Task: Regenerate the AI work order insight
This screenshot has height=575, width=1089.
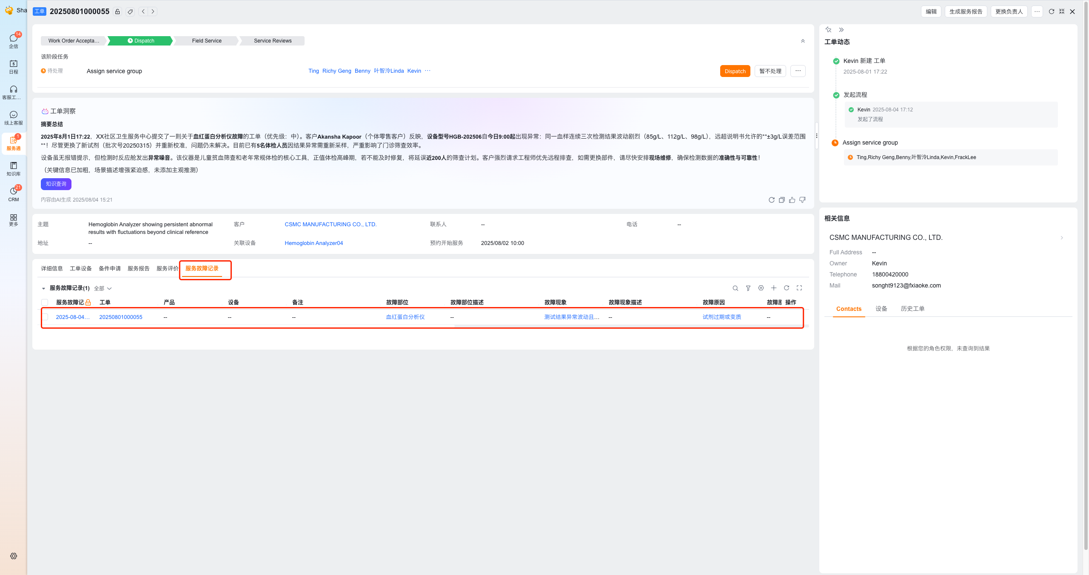Action: [x=771, y=200]
